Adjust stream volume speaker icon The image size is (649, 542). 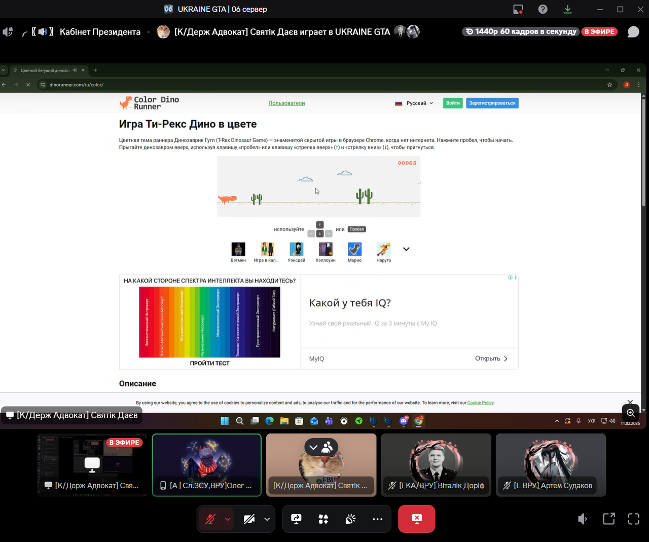(x=583, y=519)
